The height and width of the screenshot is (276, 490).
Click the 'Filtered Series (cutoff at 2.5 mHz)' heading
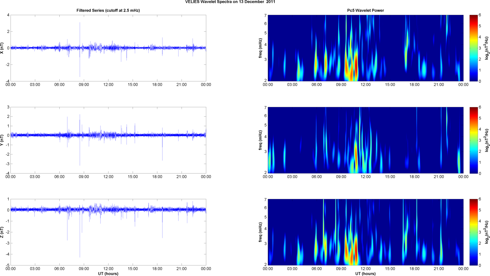click(108, 10)
